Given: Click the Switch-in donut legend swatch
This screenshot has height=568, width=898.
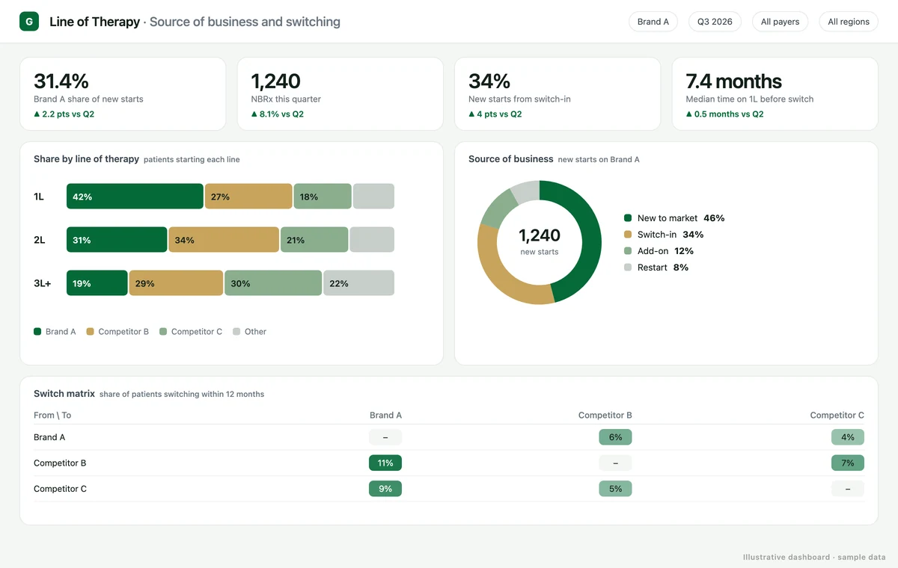Looking at the screenshot, I should pyautogui.click(x=628, y=235).
